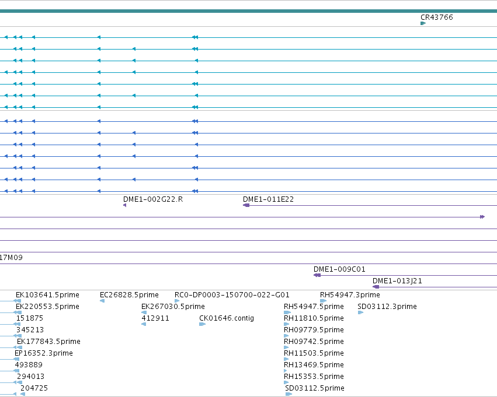Click the DME1-009C01 arrow glyph
The image size is (497, 397).
pos(317,275)
